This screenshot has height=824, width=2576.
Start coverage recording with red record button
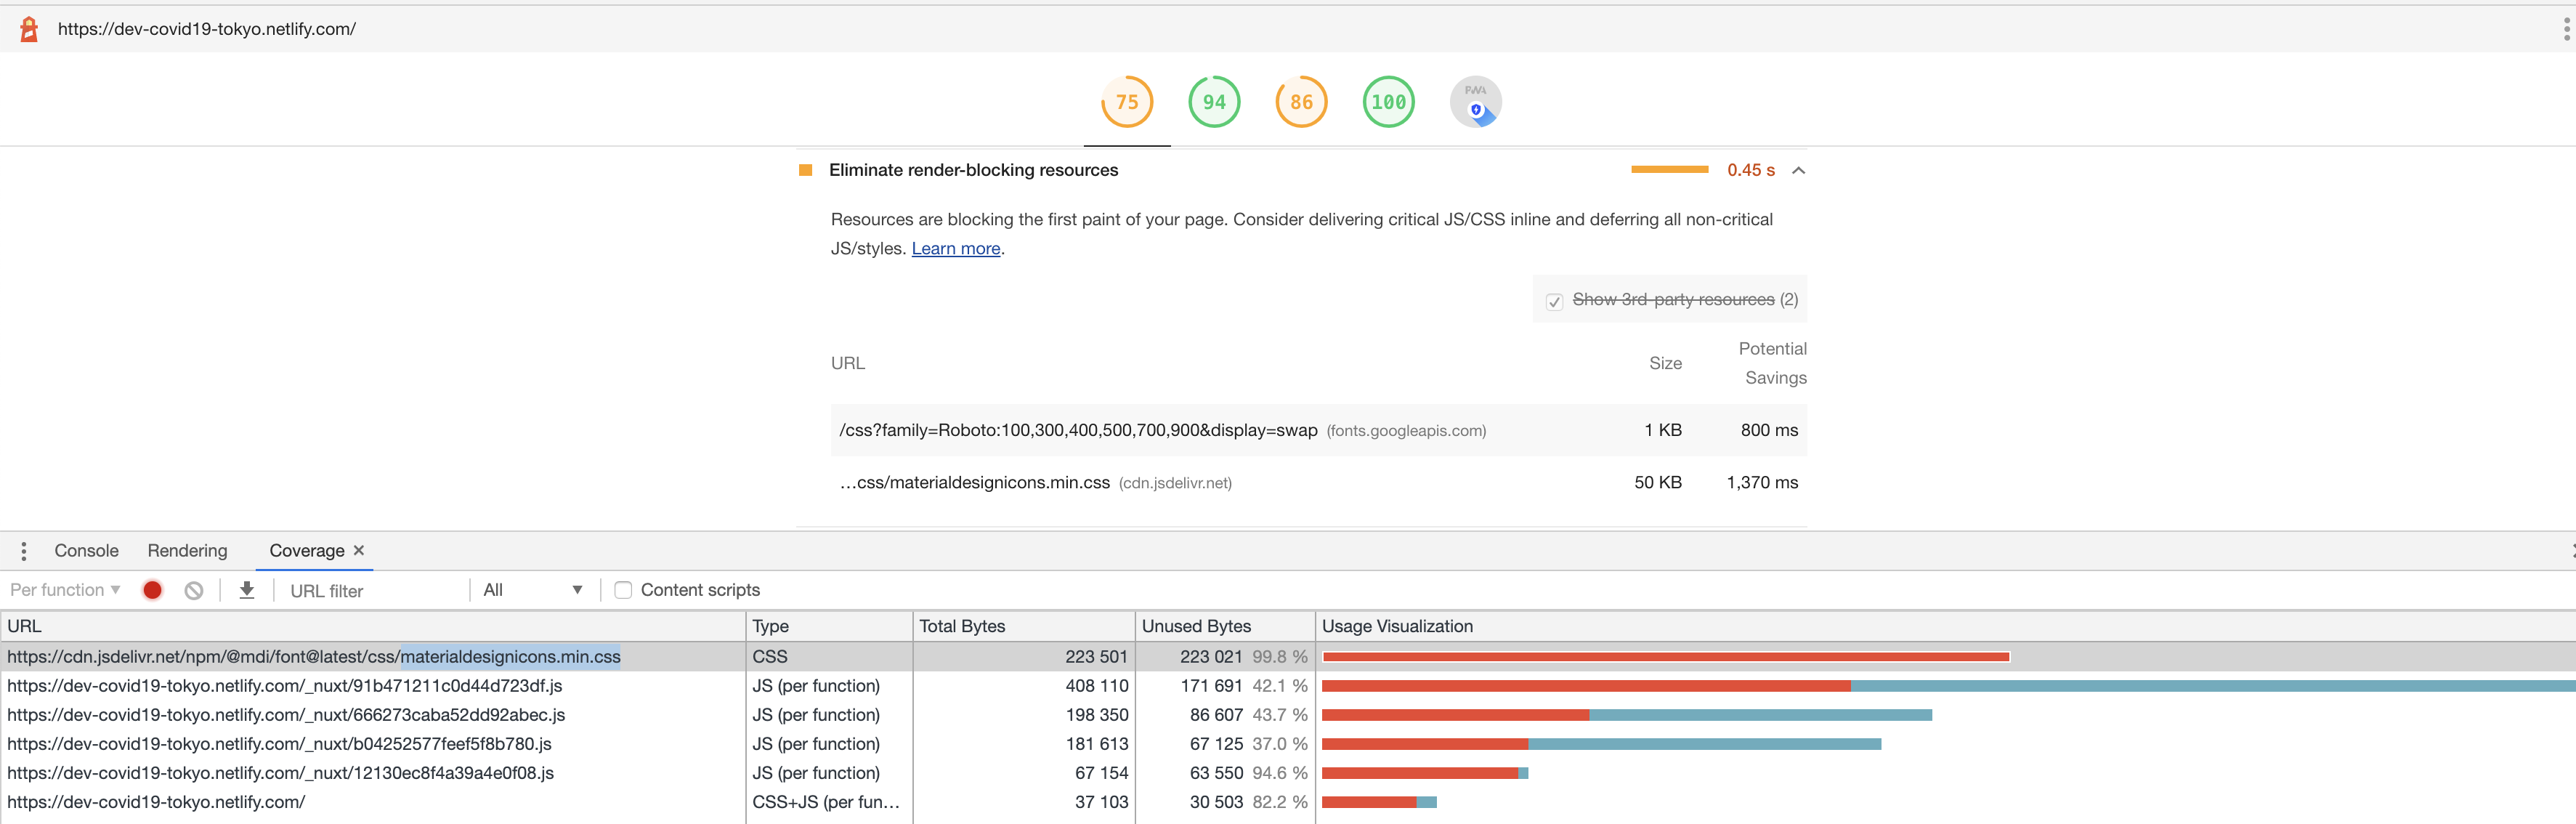(x=152, y=590)
